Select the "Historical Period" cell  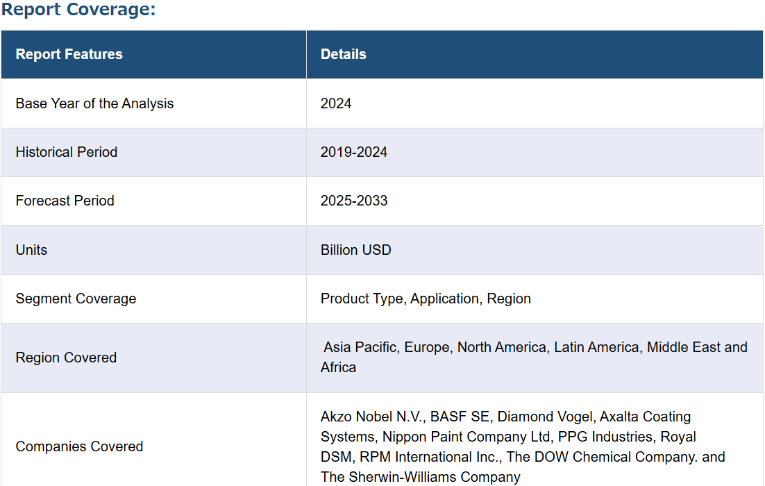pyautogui.click(x=153, y=152)
